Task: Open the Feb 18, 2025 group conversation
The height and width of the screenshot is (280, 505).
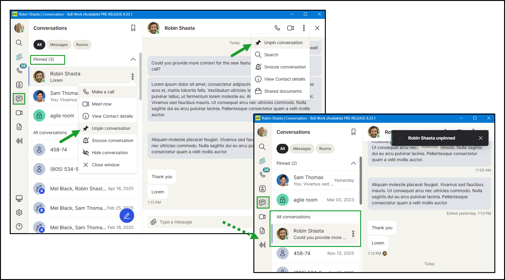Action: 84,227
